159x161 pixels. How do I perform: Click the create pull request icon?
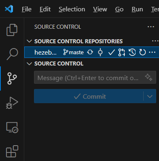122,52
